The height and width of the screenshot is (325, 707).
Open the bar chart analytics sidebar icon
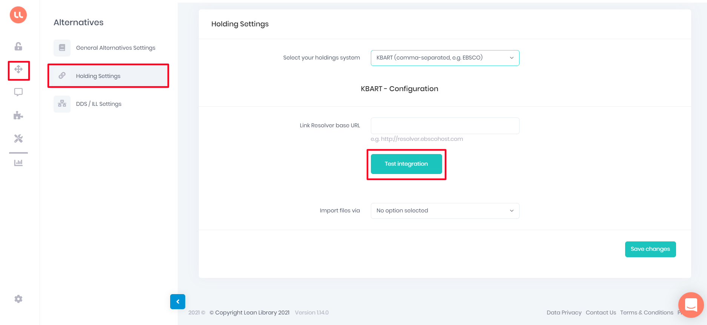pos(18,163)
